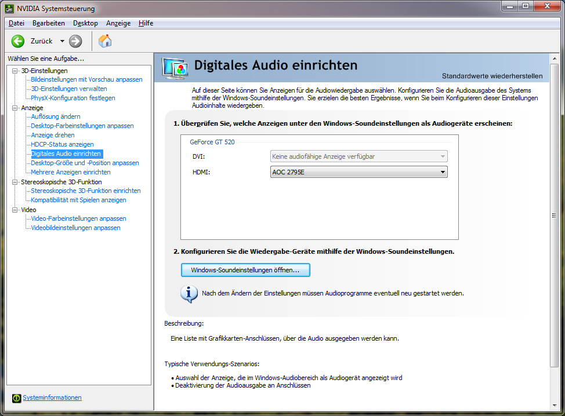Click the grey Forward arrow icon
This screenshot has height=416, width=565.
click(75, 41)
